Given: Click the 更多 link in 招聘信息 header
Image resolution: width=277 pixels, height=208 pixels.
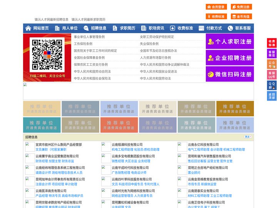Looking at the screenshot, I should [x=248, y=137].
